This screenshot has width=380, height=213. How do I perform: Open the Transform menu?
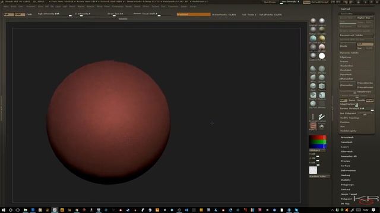coord(173,7)
